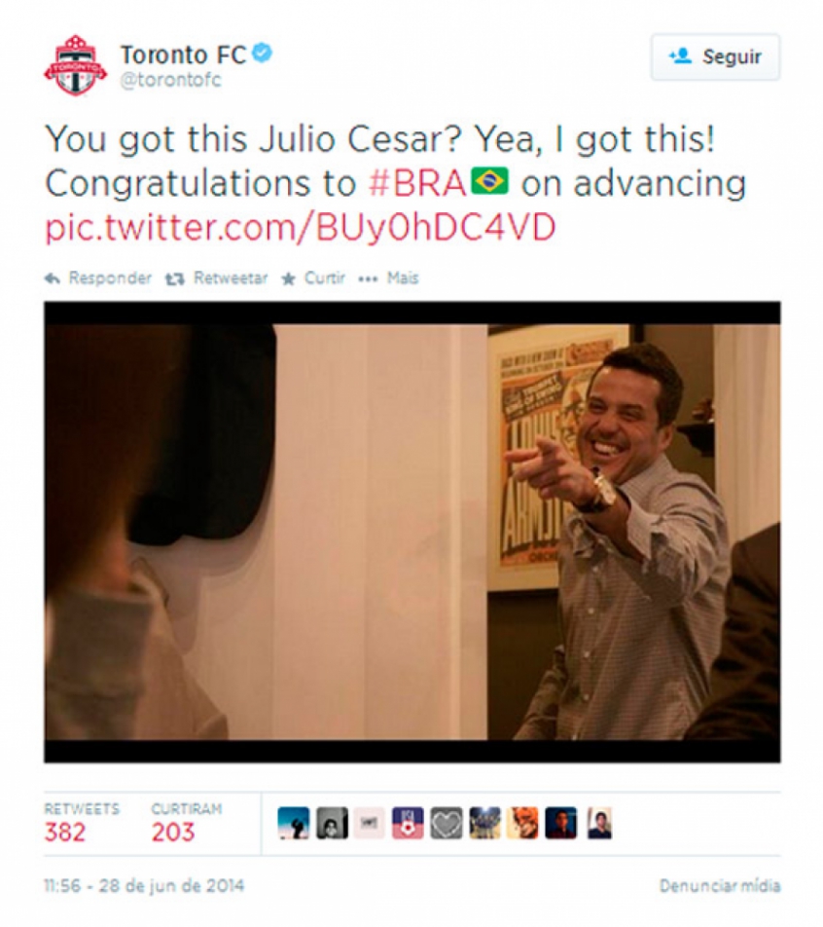The height and width of the screenshot is (927, 823).
Task: Click the @torontofc handle
Action: pyautogui.click(x=171, y=80)
